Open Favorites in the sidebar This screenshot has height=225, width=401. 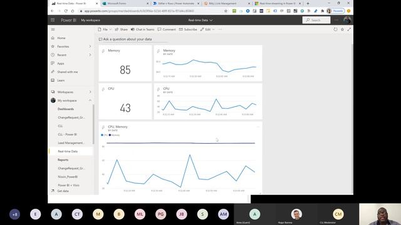point(63,46)
